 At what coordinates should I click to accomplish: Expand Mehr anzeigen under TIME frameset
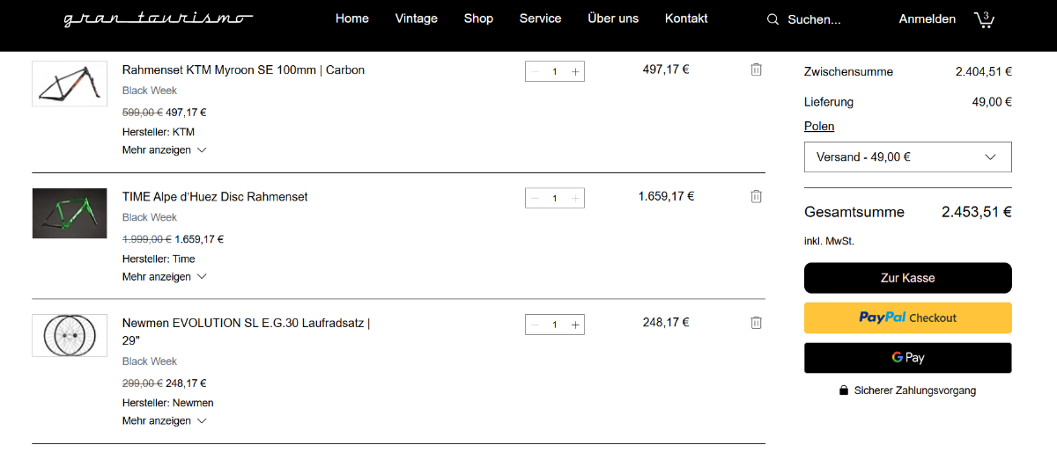click(x=164, y=277)
